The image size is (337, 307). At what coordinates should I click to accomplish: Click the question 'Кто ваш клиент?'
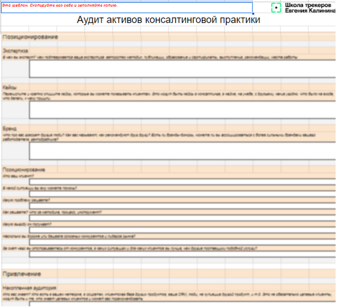coord(18,176)
